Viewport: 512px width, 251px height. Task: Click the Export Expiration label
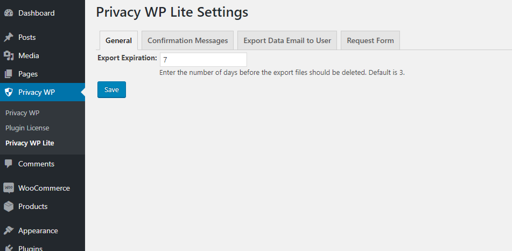click(128, 58)
